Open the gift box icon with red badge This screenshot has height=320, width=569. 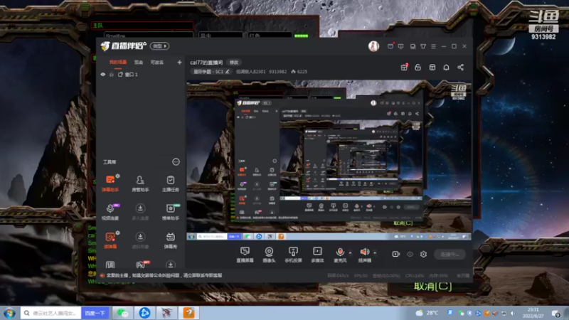click(404, 67)
